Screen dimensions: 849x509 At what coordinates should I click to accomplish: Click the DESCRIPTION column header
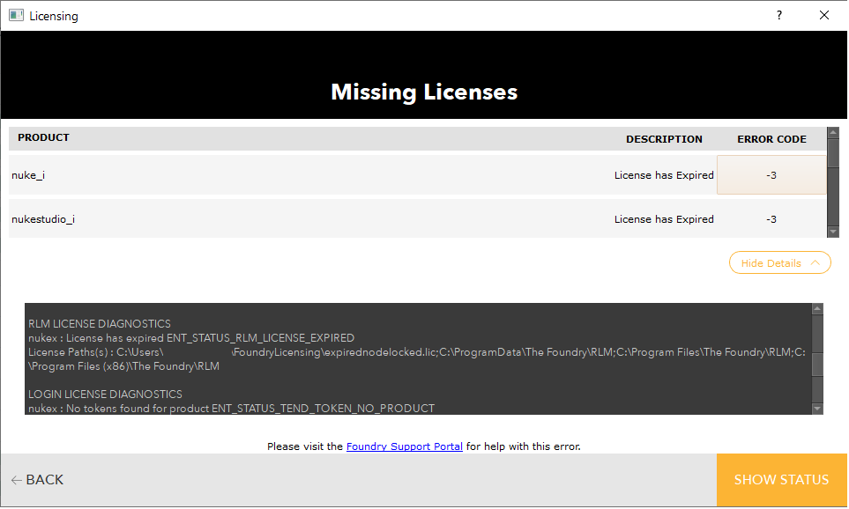(664, 139)
